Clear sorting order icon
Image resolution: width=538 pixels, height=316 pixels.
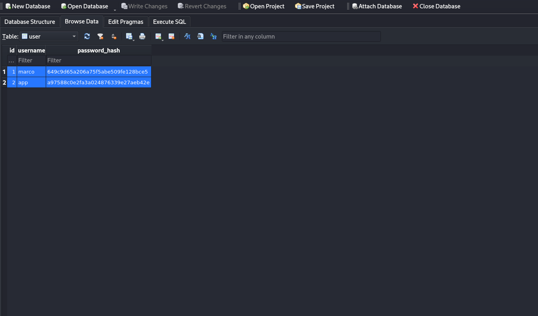pyautogui.click(x=114, y=37)
